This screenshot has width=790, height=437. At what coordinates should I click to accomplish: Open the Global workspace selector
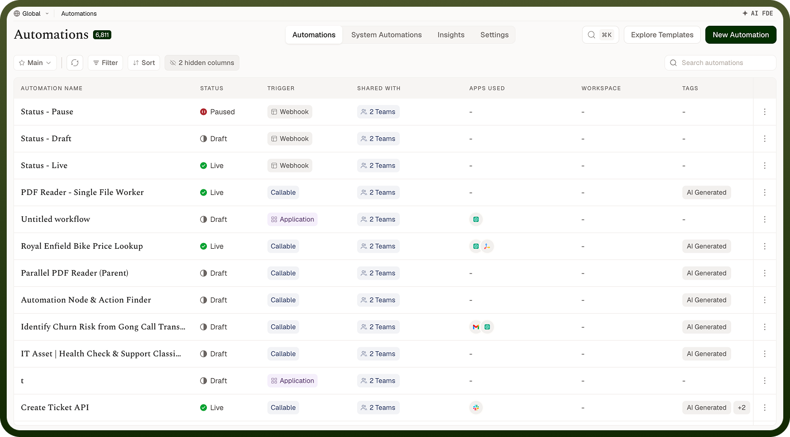pyautogui.click(x=31, y=13)
